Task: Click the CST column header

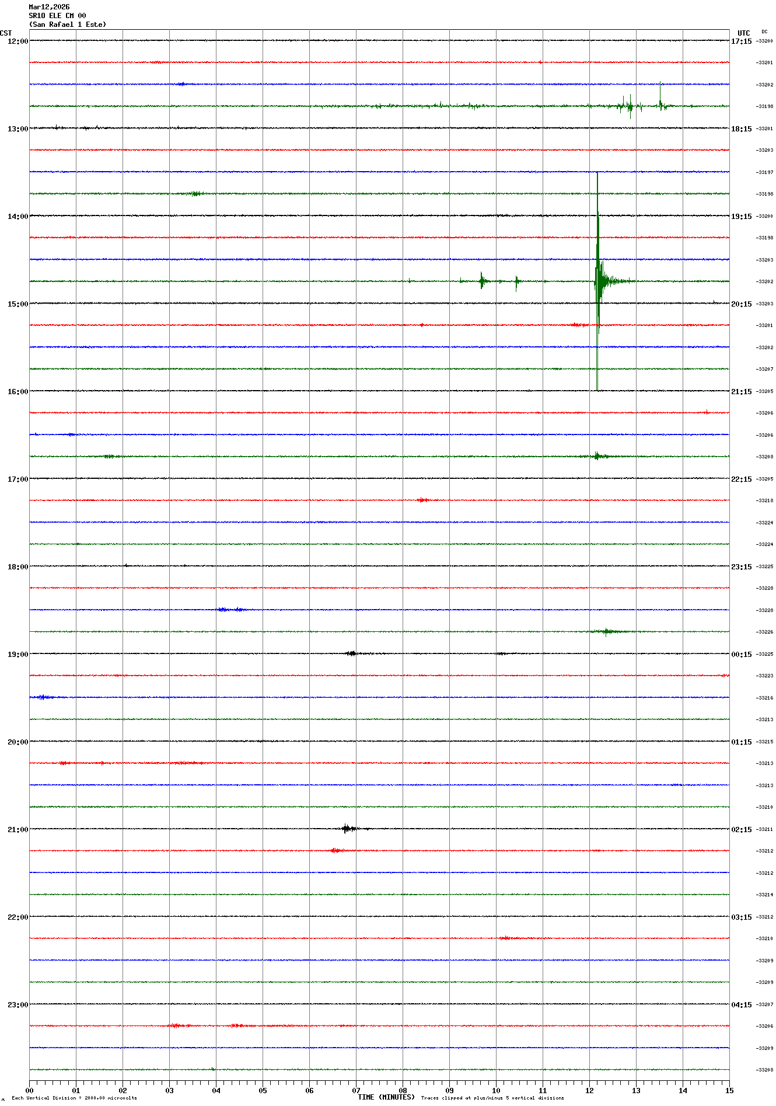Action: (x=6, y=33)
